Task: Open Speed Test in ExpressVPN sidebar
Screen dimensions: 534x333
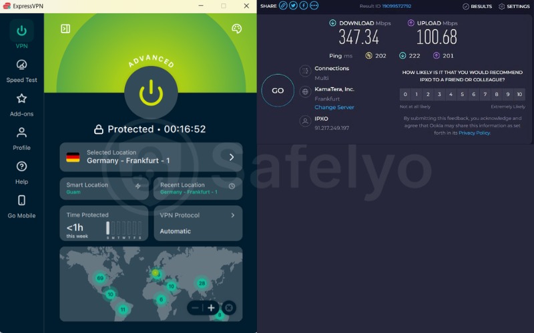Action: [x=21, y=71]
